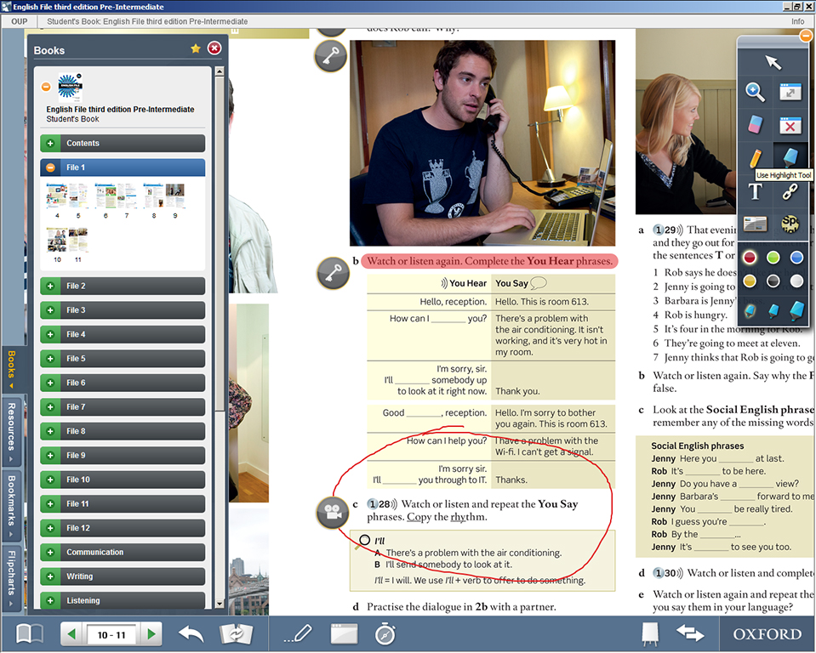Select the text T tool

click(x=755, y=192)
